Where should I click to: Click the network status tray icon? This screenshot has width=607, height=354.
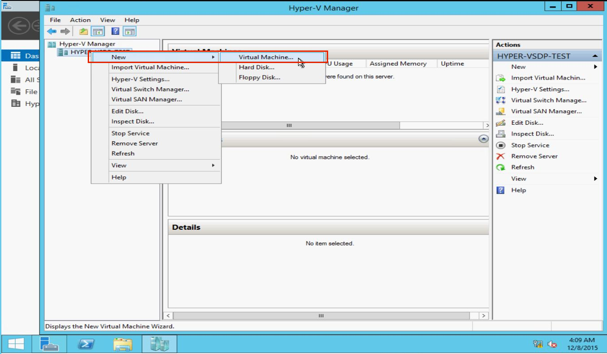tap(538, 344)
